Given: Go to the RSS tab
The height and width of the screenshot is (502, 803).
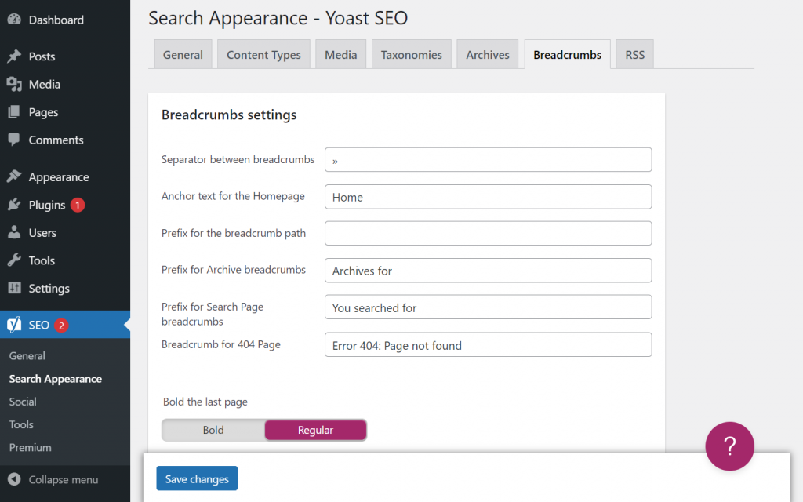Looking at the screenshot, I should click(x=634, y=55).
